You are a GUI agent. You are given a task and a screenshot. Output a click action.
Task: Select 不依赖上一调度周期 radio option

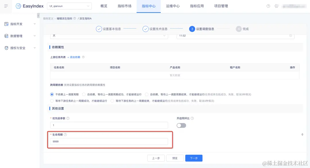(52, 94)
